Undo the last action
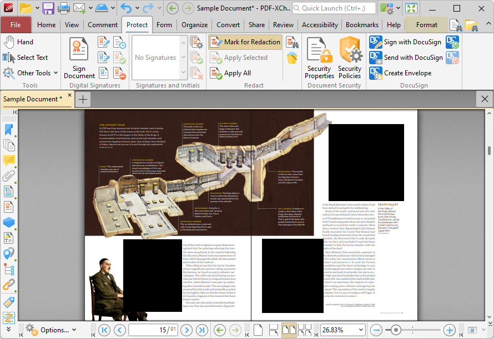 click(x=126, y=8)
